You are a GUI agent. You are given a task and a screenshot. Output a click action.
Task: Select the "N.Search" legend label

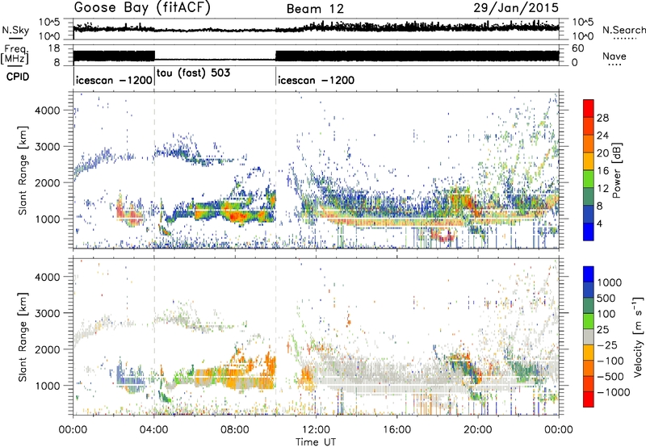click(x=623, y=30)
